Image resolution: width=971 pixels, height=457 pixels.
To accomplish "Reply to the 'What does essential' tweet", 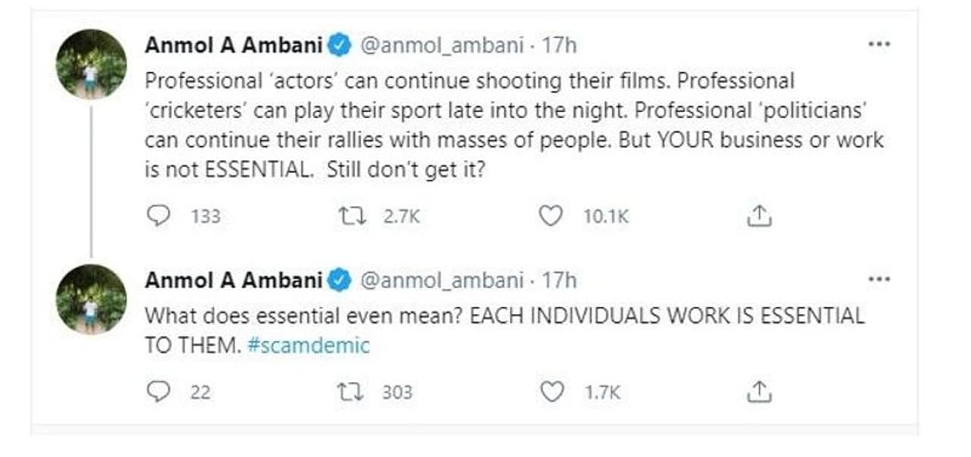I will 158,391.
